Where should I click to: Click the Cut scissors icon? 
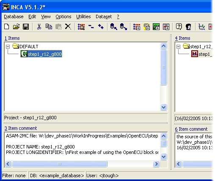[x=39, y=27]
